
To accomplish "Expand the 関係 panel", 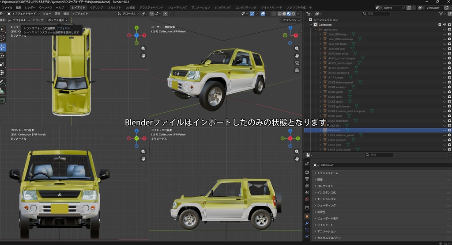I will point(382,180).
